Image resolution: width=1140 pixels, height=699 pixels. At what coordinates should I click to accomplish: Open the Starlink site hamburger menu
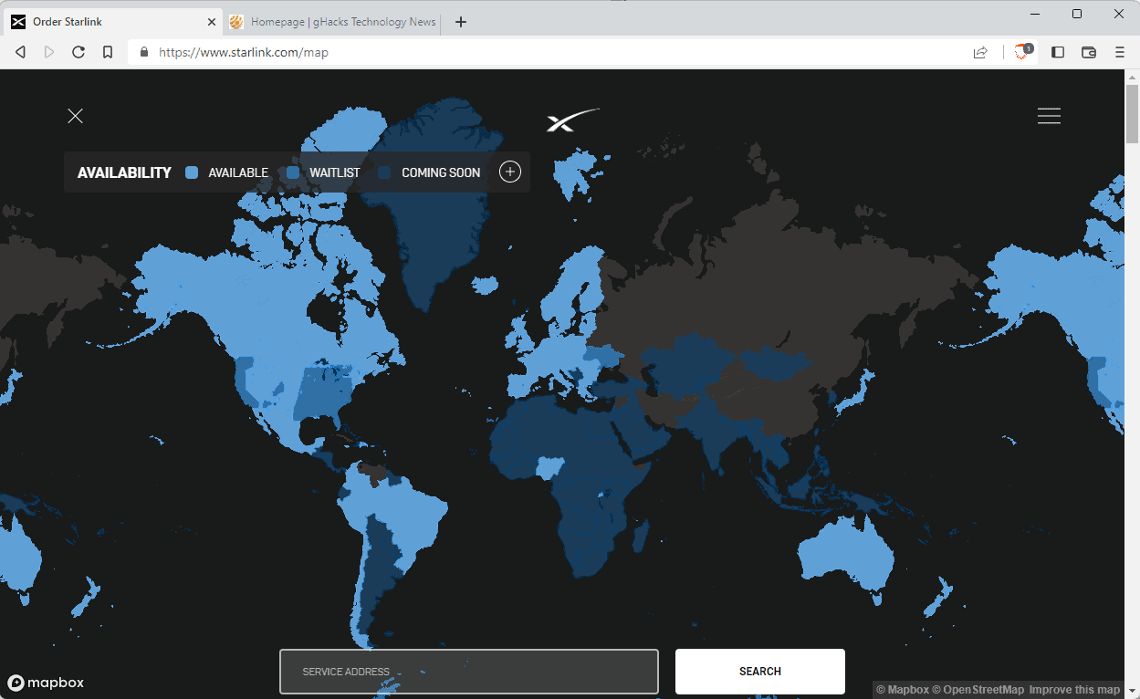1048,116
